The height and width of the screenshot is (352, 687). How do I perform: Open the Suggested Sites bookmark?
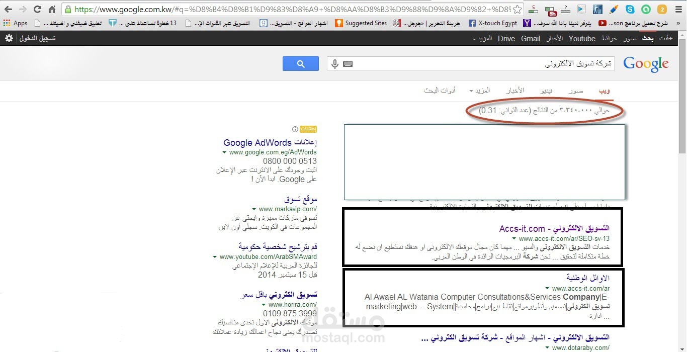pyautogui.click(x=362, y=23)
